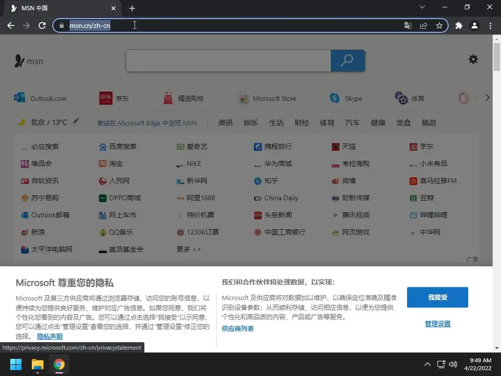501x376 pixels.
Task: Expand 更多 >> more sites
Action: tap(188, 249)
